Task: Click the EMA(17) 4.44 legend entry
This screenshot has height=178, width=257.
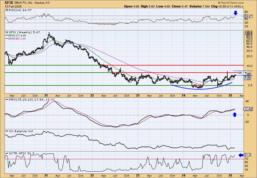Action: coord(17,36)
